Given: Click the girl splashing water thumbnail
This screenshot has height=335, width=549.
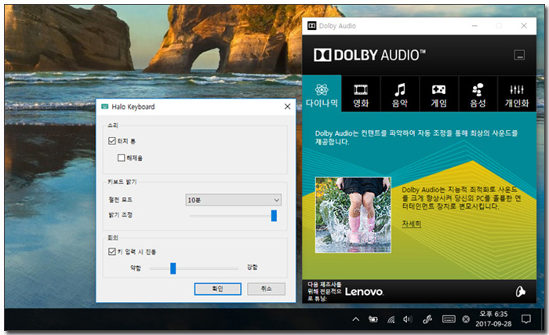Looking at the screenshot, I should (353, 215).
